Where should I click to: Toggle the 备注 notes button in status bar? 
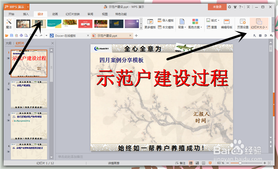180,163
